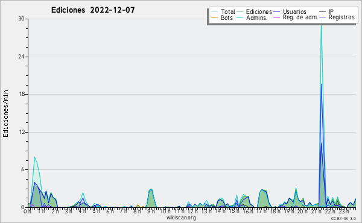
Task: Click the '17 h' x-axis label
Action: tap(261, 211)
